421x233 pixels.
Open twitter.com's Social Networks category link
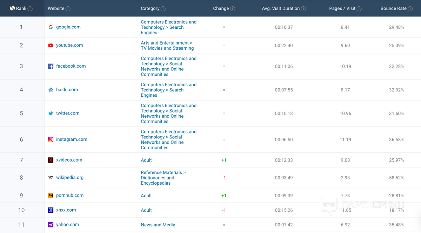pyautogui.click(x=169, y=114)
